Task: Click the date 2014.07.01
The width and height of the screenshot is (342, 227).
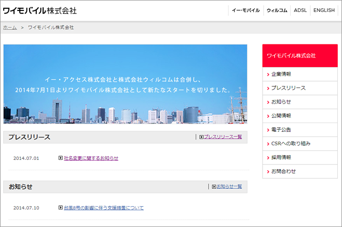Action: tap(26, 158)
